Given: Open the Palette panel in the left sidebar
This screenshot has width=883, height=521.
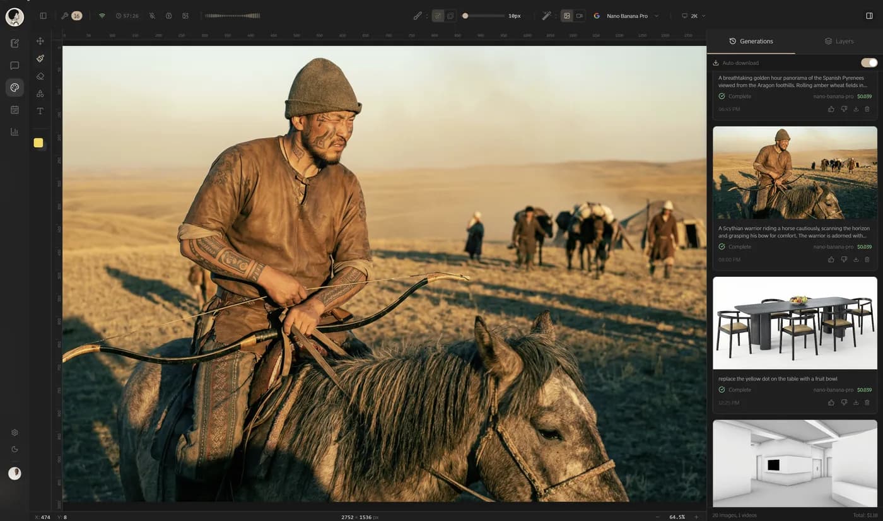Looking at the screenshot, I should point(14,87).
